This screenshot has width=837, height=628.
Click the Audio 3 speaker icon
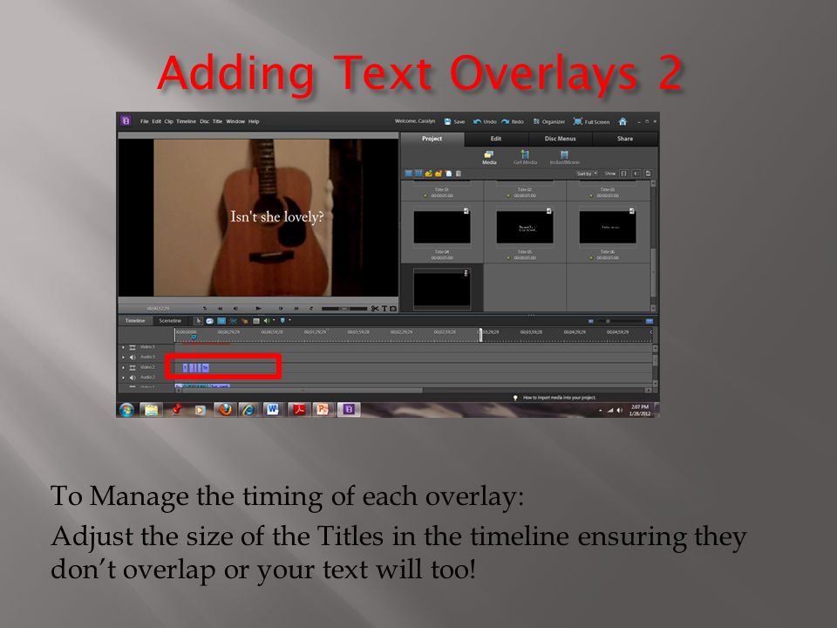(x=133, y=358)
